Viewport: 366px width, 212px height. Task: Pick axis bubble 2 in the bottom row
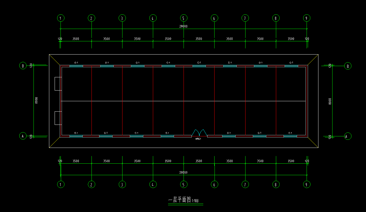91,184
